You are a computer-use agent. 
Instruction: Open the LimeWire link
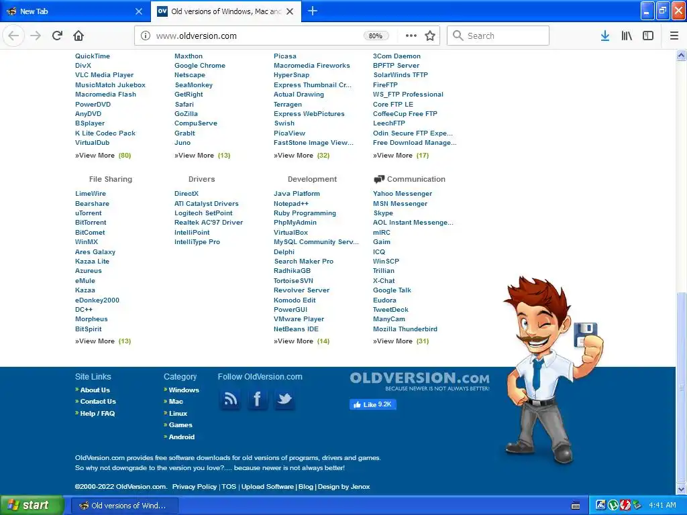pos(91,194)
